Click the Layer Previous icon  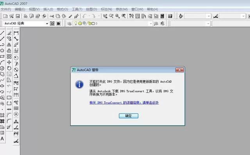point(162,23)
